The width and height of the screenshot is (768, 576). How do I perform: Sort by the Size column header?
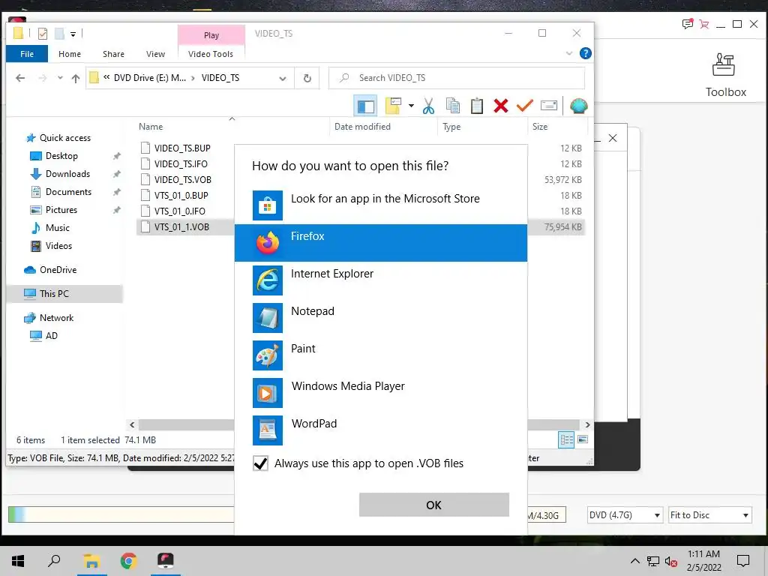click(540, 126)
